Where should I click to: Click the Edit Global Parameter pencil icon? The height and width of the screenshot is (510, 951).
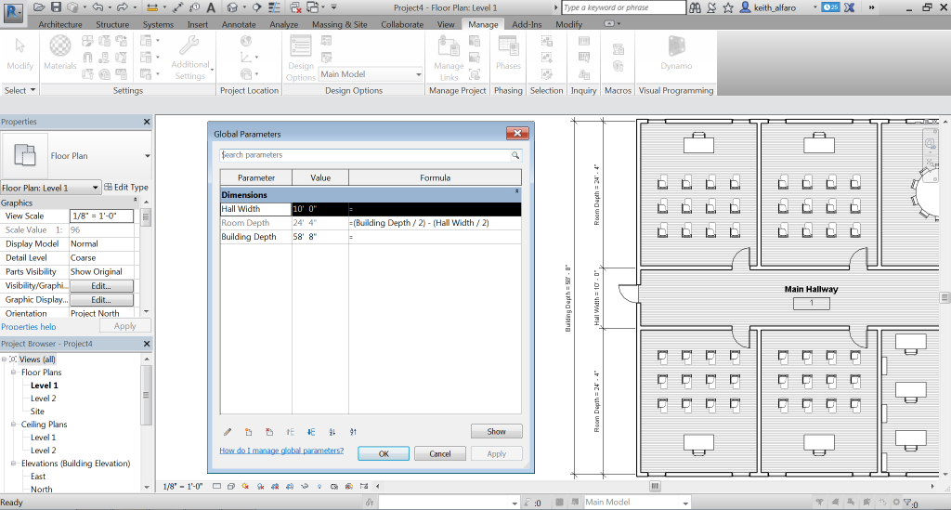point(228,432)
